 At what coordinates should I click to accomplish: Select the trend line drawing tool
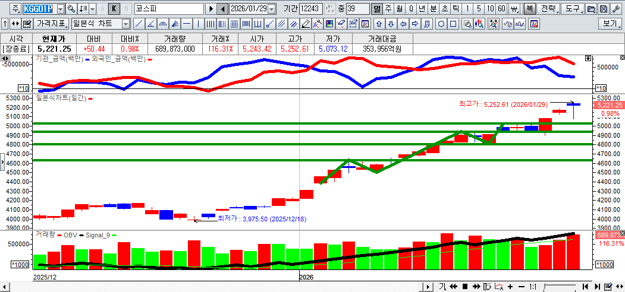pos(139,24)
